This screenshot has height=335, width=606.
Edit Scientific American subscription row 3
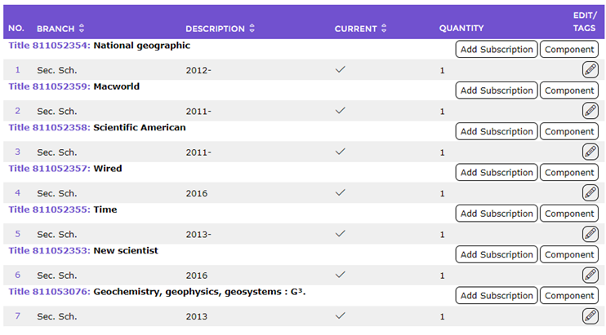590,152
